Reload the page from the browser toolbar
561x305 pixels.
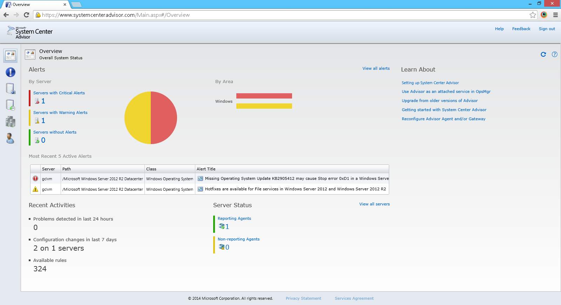click(x=26, y=15)
